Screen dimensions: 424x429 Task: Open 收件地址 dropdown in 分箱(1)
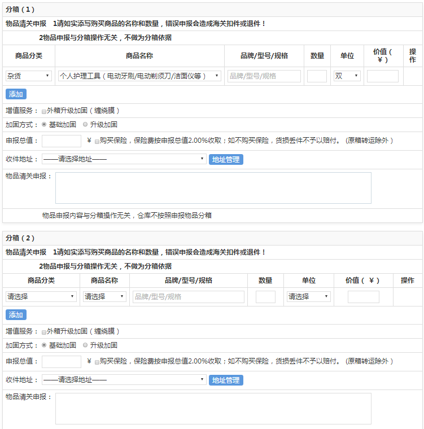[x=124, y=159]
